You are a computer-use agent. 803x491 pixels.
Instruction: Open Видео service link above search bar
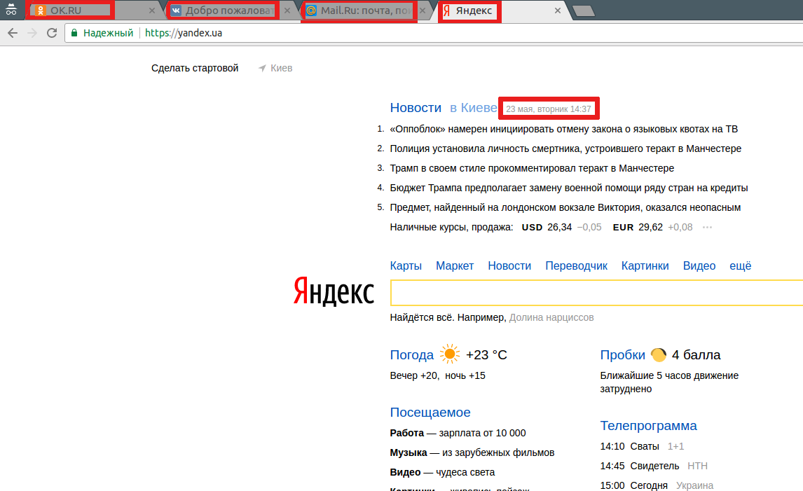(x=699, y=265)
